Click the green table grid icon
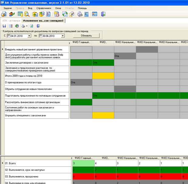This screenshot has width=188, height=184. pyautogui.click(x=20, y=14)
